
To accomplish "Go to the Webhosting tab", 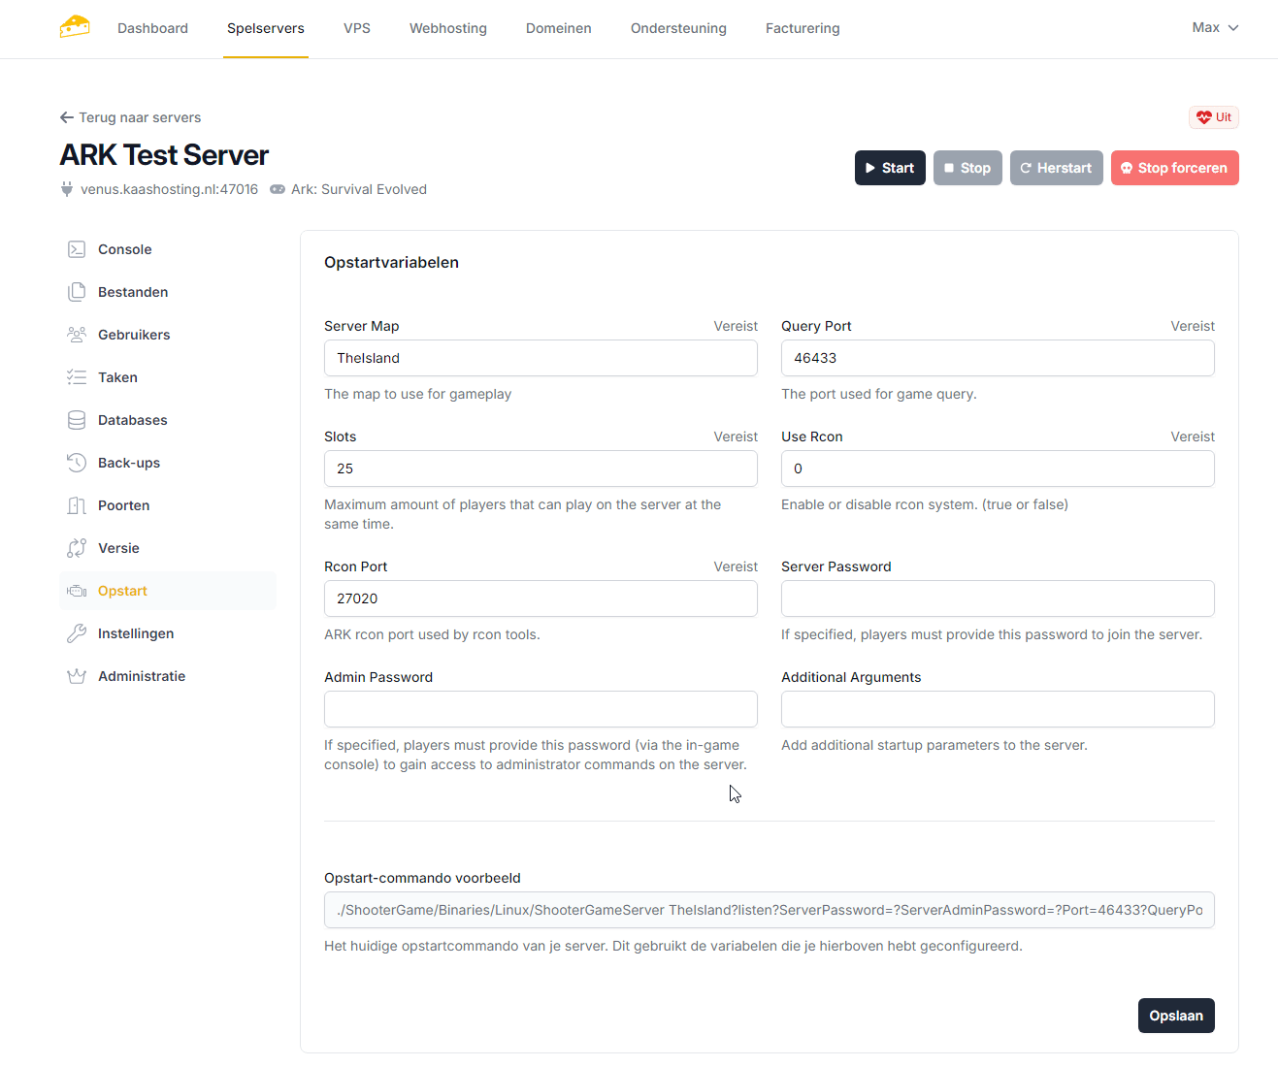I will 447,28.
